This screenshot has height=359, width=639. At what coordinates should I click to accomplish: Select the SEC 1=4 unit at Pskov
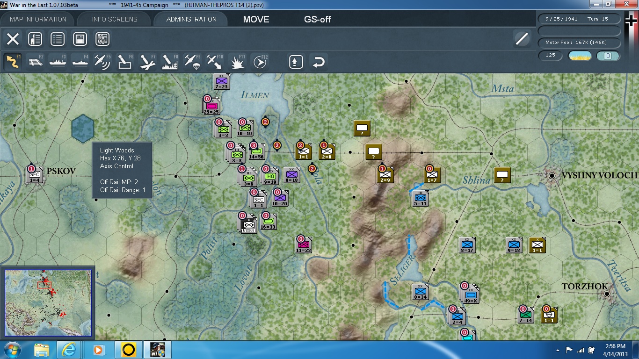(x=35, y=174)
